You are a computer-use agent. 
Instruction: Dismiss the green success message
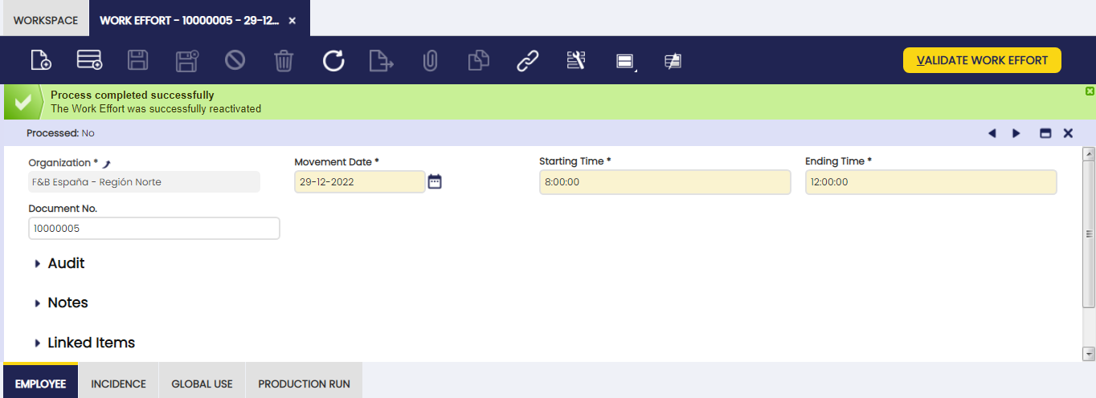point(1090,91)
